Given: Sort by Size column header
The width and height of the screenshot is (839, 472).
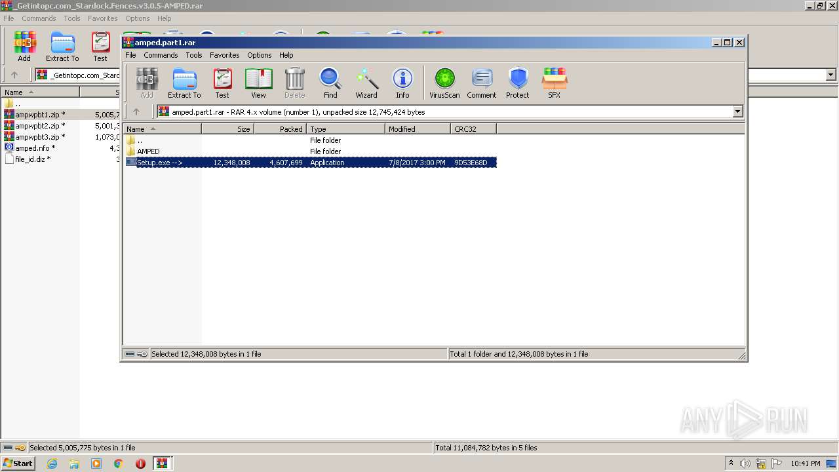Looking at the screenshot, I should (227, 129).
